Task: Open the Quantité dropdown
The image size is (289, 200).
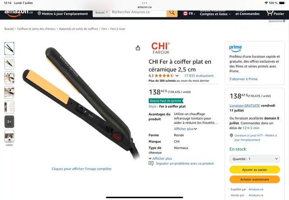Action: coord(255,159)
